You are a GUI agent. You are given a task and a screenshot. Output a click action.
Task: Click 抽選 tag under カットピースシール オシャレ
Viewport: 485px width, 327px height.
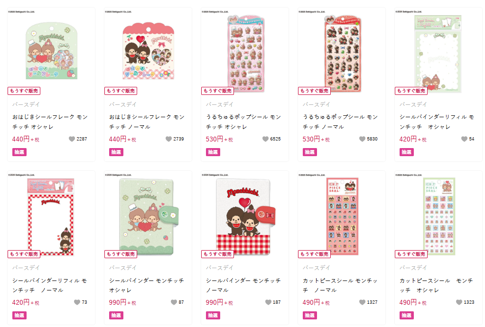(406, 316)
